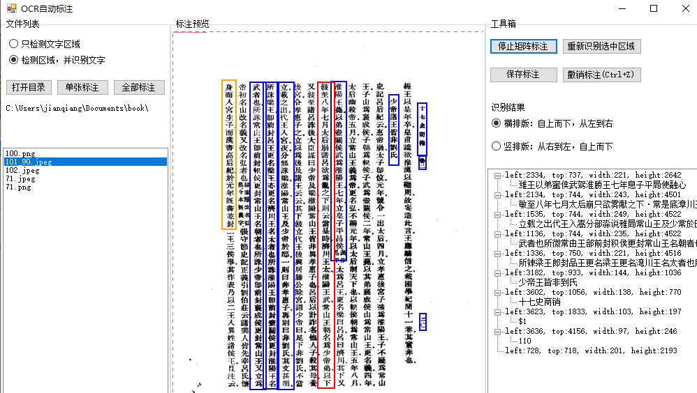The image size is (697, 393).
Task: Collapse node left:3182, top:933
Action: click(x=497, y=272)
